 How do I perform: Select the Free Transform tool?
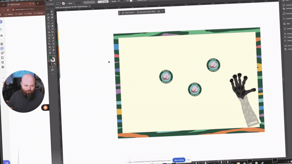pos(53,32)
